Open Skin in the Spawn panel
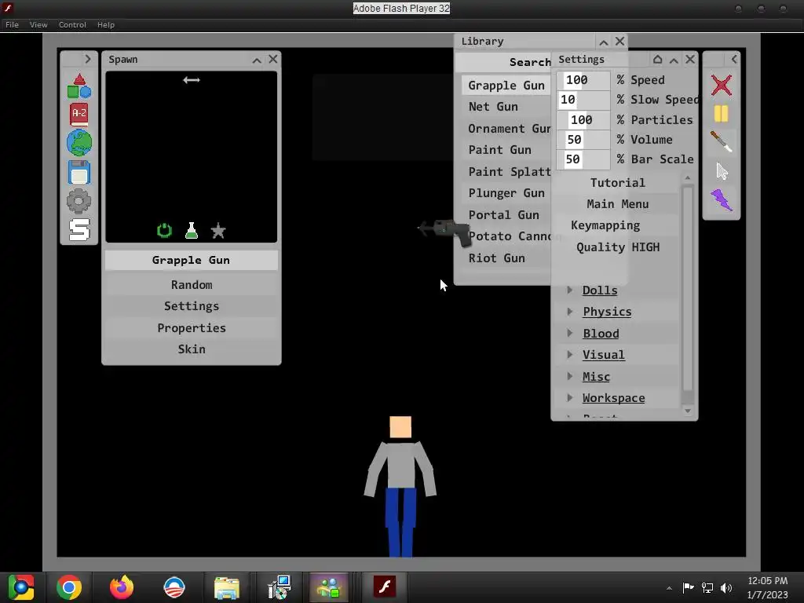This screenshot has height=603, width=804. [192, 349]
